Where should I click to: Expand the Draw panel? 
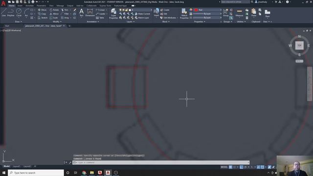click(x=19, y=22)
